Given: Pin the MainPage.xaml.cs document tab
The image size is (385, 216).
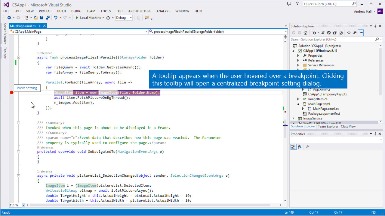Looking at the screenshot, I should (39, 26).
